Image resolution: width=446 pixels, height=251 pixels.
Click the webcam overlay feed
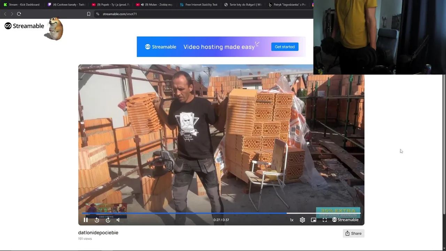click(379, 37)
